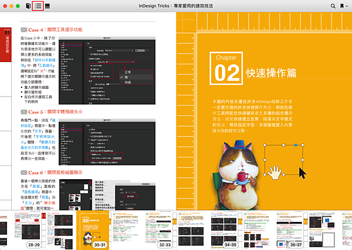Close the book window with red button
Viewport: 352px width, 250px height.
5,6
